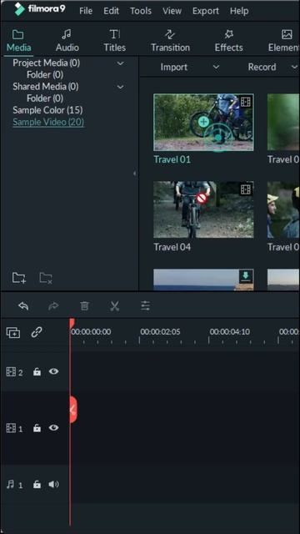300x534 pixels.
Task: Select Shared Media (0) in tree
Action: point(46,87)
